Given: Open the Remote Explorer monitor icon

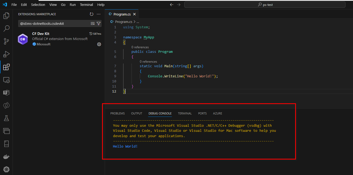Looking at the screenshot, I should pyautogui.click(x=6, y=80).
